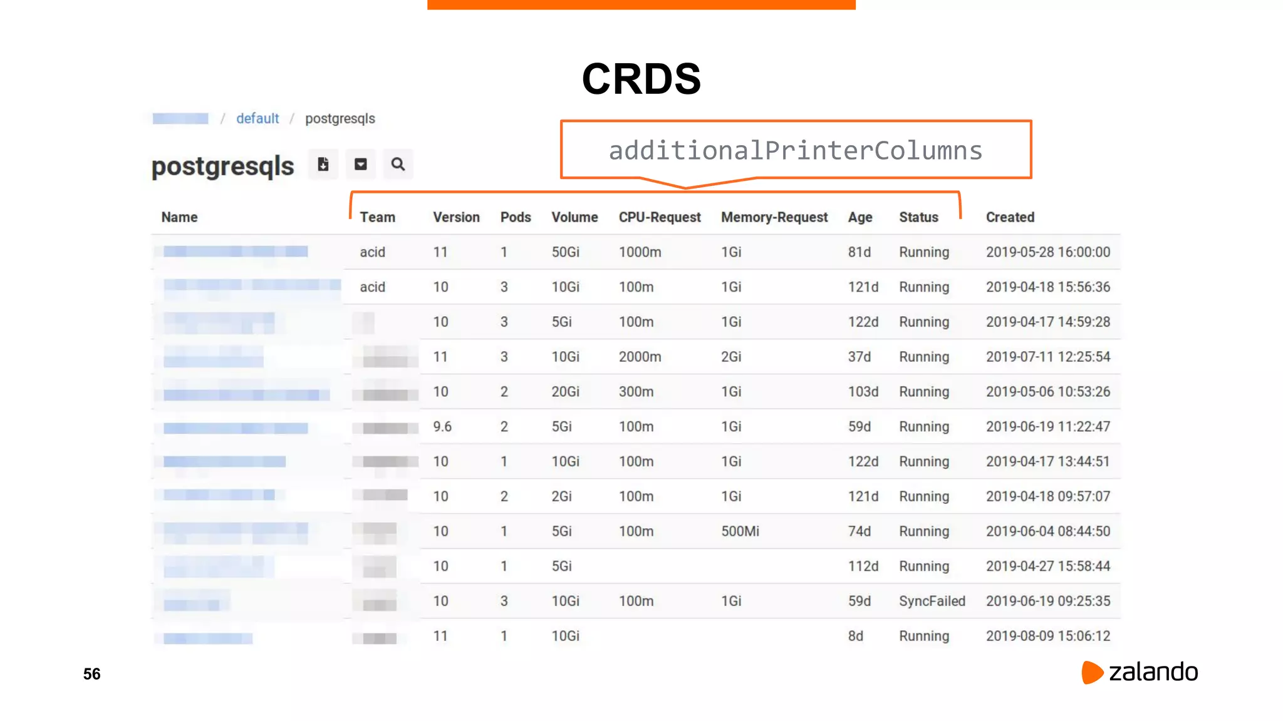Sort by the Name column header

click(x=179, y=217)
